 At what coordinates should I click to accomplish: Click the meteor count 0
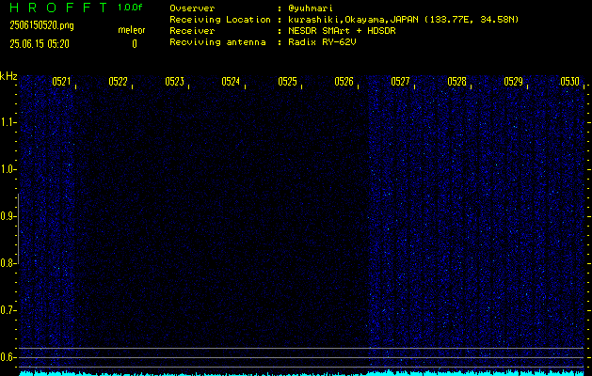[135, 44]
